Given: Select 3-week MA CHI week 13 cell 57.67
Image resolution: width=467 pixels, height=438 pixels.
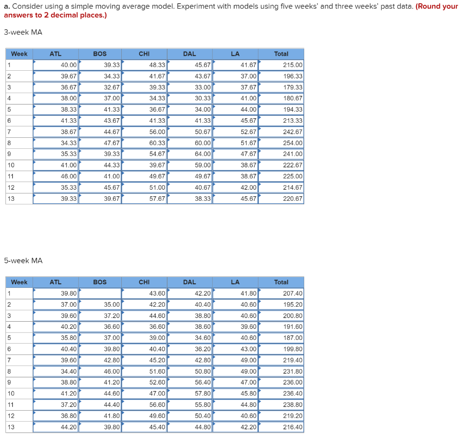Looking at the screenshot, I should tap(144, 199).
